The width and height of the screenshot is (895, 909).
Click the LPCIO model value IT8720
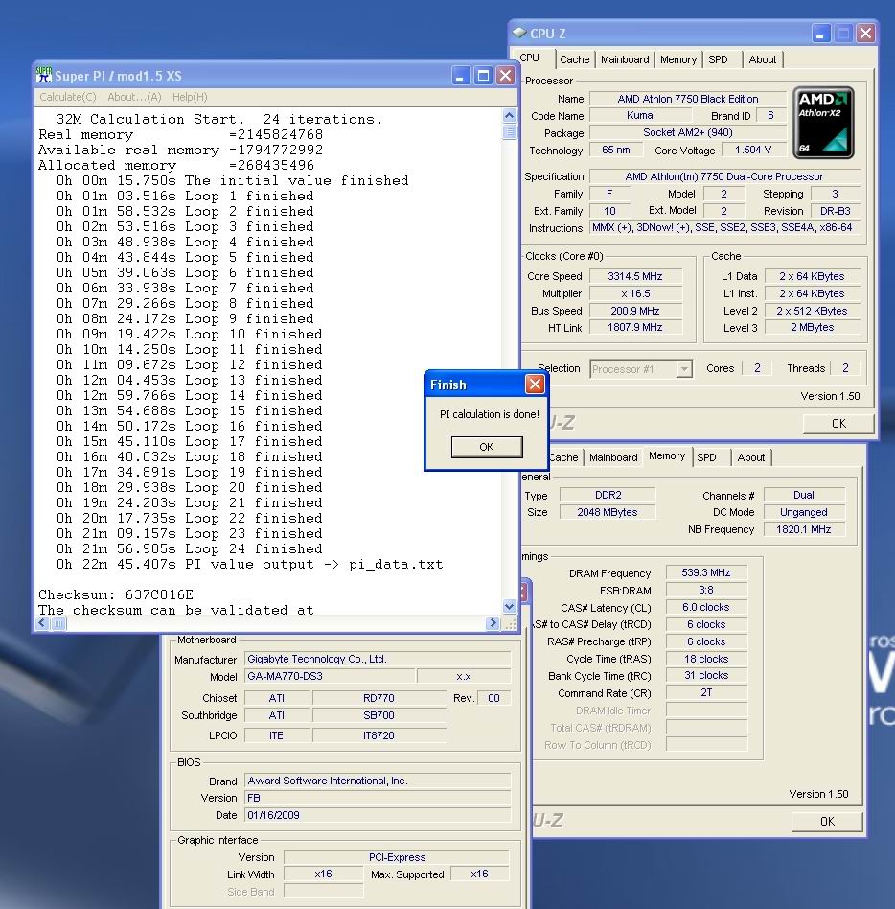click(x=379, y=735)
